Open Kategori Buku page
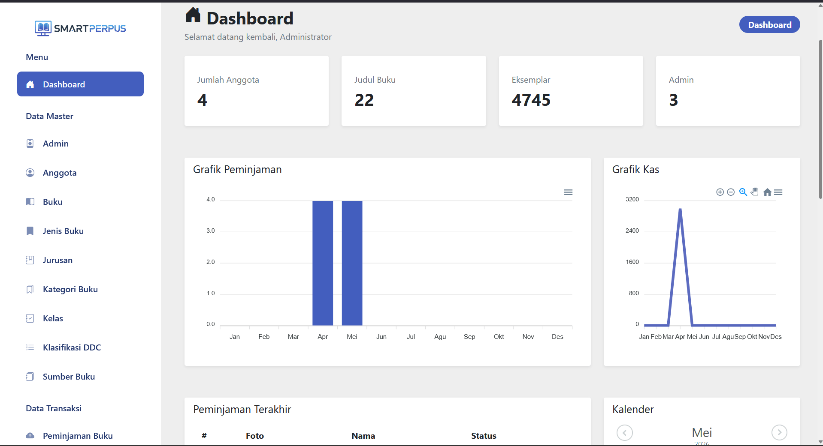This screenshot has height=446, width=823. pyautogui.click(x=80, y=289)
